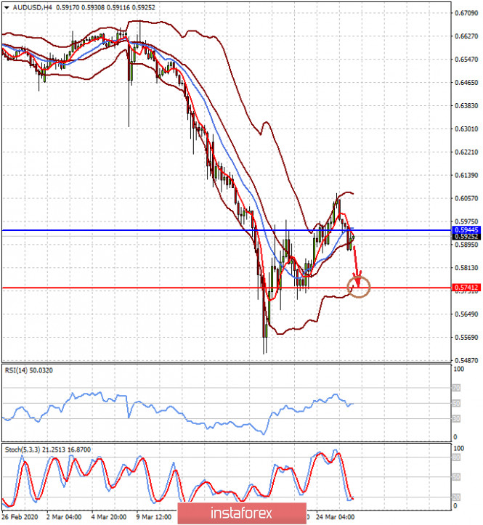The image size is (483, 525).
Task: Click the black current price tag 0.59252
Action: tap(466, 237)
